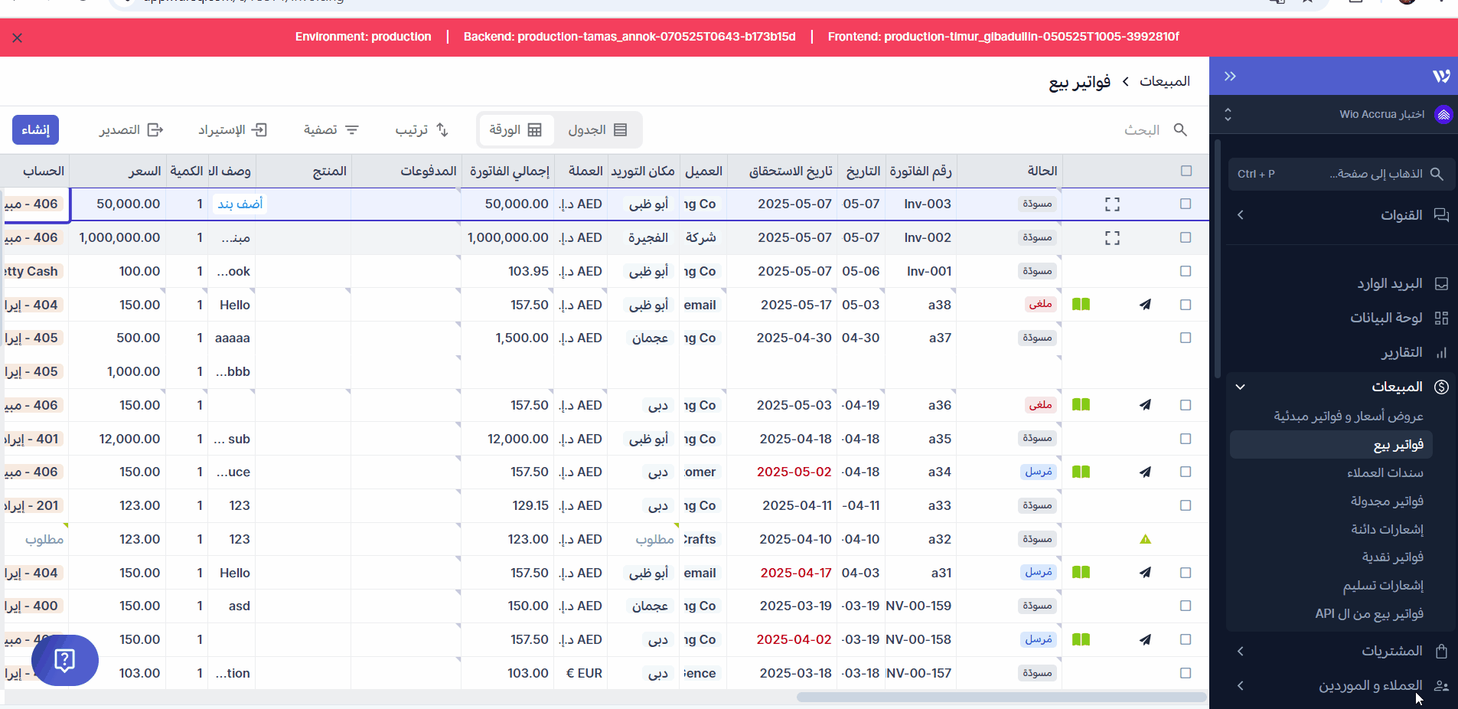
Task: Tick the select-all checkbox in the table header
Action: tap(1186, 171)
